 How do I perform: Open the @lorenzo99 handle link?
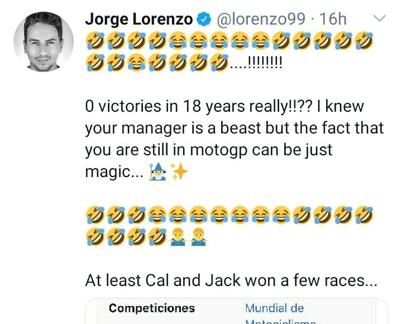260,18
